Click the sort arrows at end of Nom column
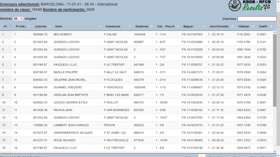This screenshot has width=280, height=157. point(100,27)
